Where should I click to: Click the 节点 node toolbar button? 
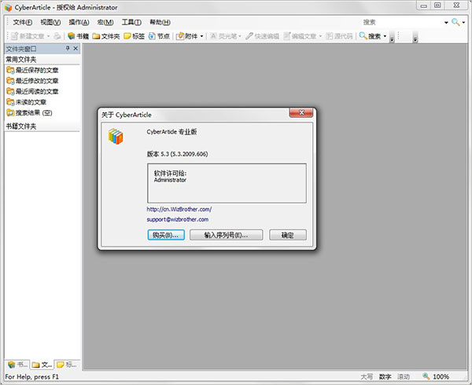point(159,36)
